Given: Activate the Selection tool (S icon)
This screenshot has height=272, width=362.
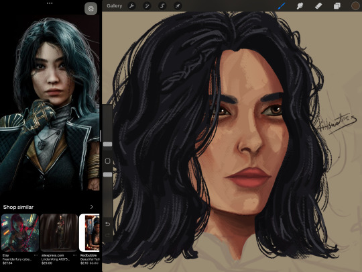Looking at the screenshot, I should coord(162,6).
